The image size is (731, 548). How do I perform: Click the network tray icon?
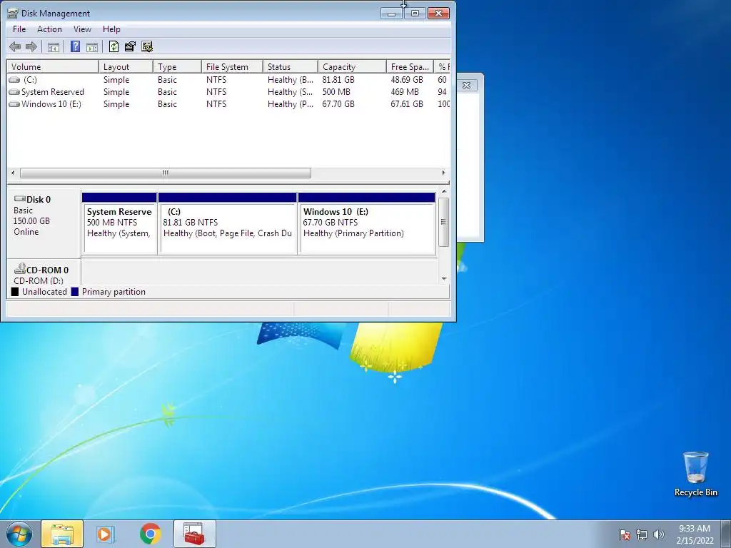coord(642,534)
